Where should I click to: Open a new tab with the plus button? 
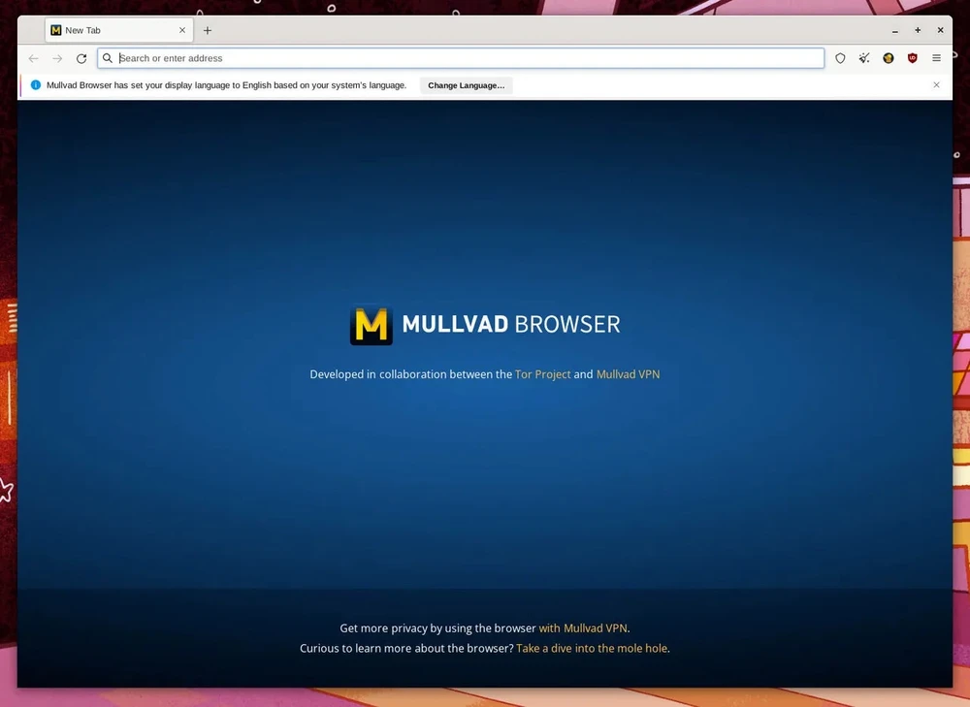[x=208, y=30]
